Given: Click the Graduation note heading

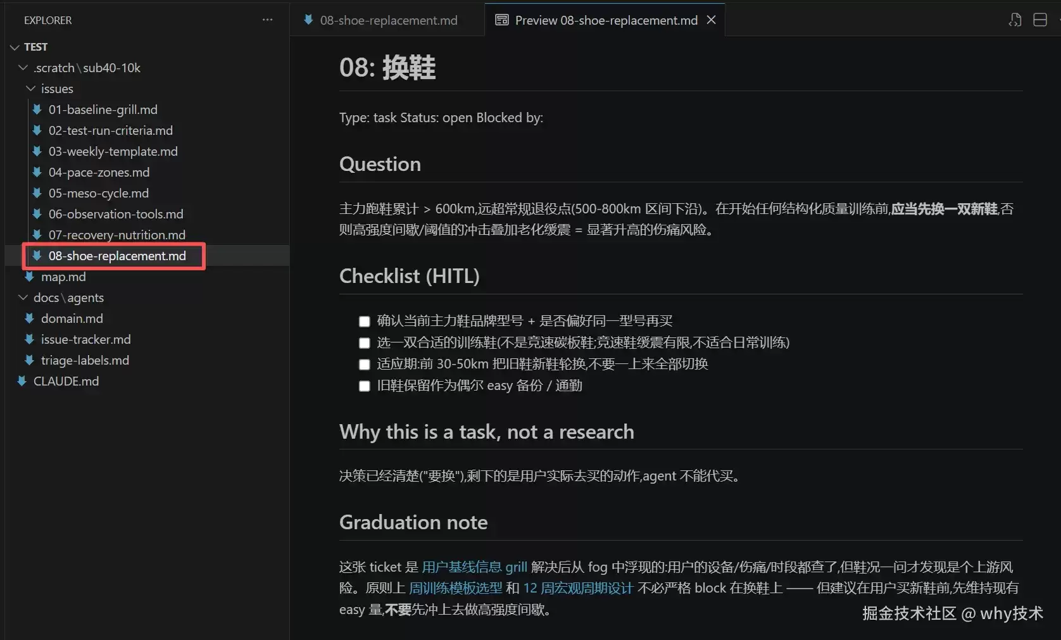Looking at the screenshot, I should (x=413, y=522).
